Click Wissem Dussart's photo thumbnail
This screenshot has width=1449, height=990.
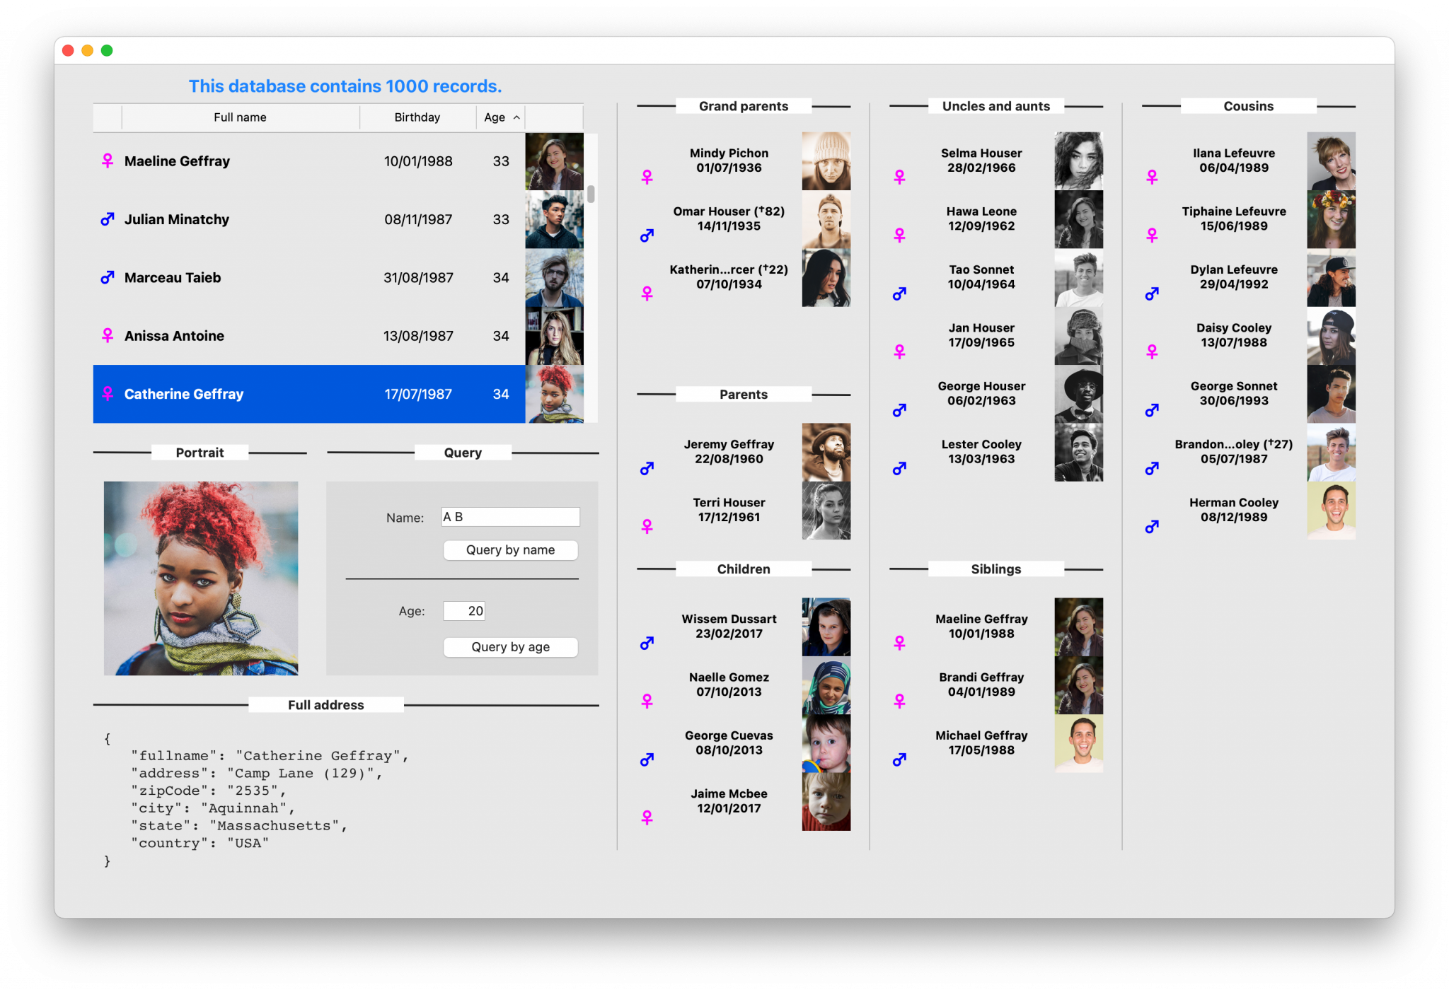tap(826, 627)
